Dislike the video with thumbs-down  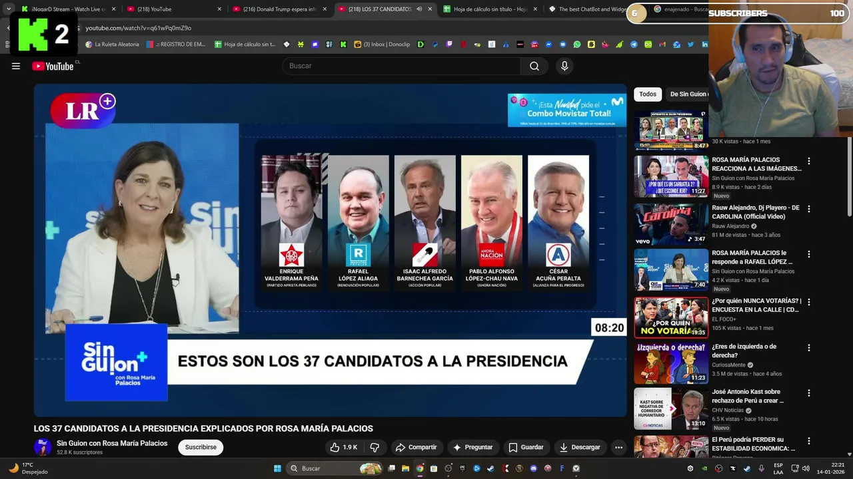[x=375, y=447]
